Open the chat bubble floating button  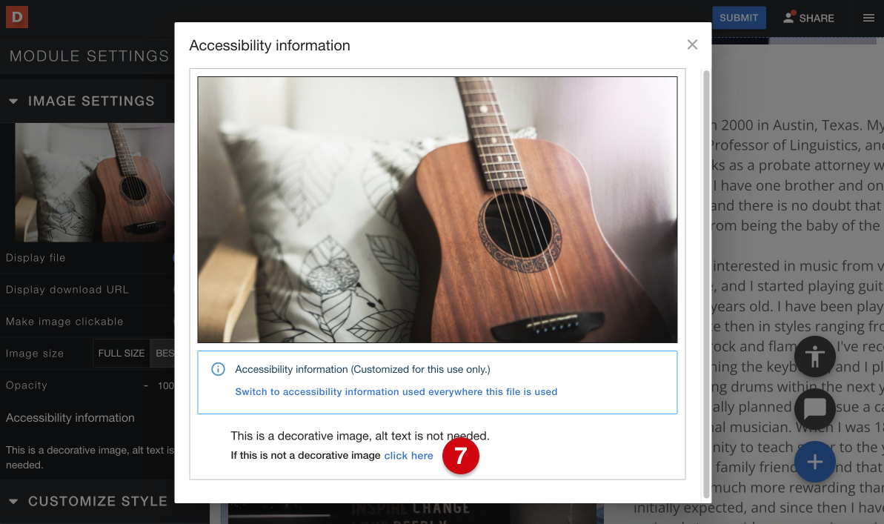click(814, 408)
